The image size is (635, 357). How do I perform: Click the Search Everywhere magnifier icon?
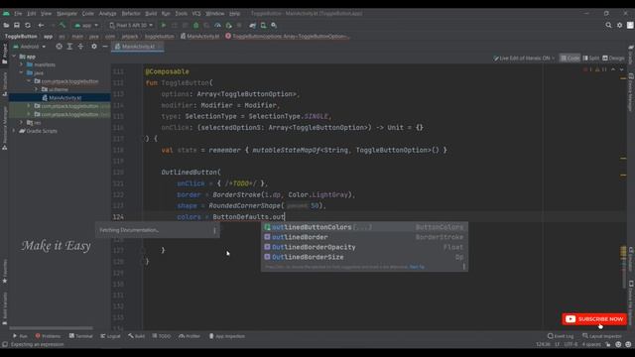point(608,25)
